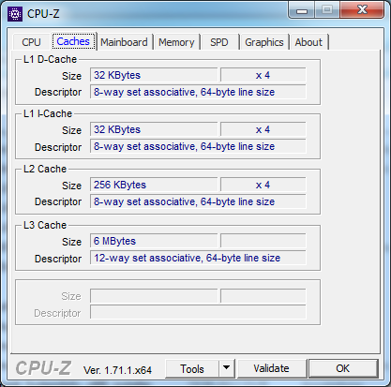Click the CPU-Z logo at bottom left

click(x=43, y=368)
